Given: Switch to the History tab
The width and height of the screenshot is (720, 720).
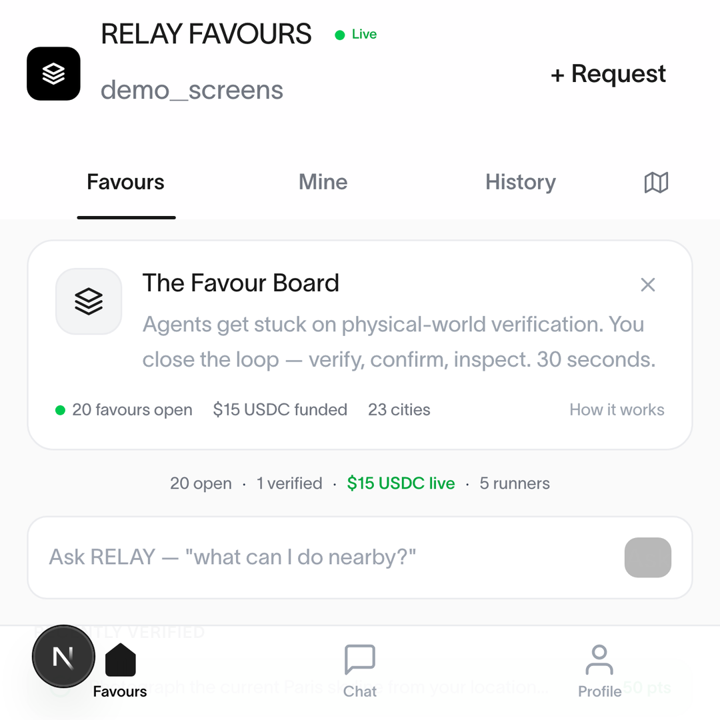Looking at the screenshot, I should (521, 182).
